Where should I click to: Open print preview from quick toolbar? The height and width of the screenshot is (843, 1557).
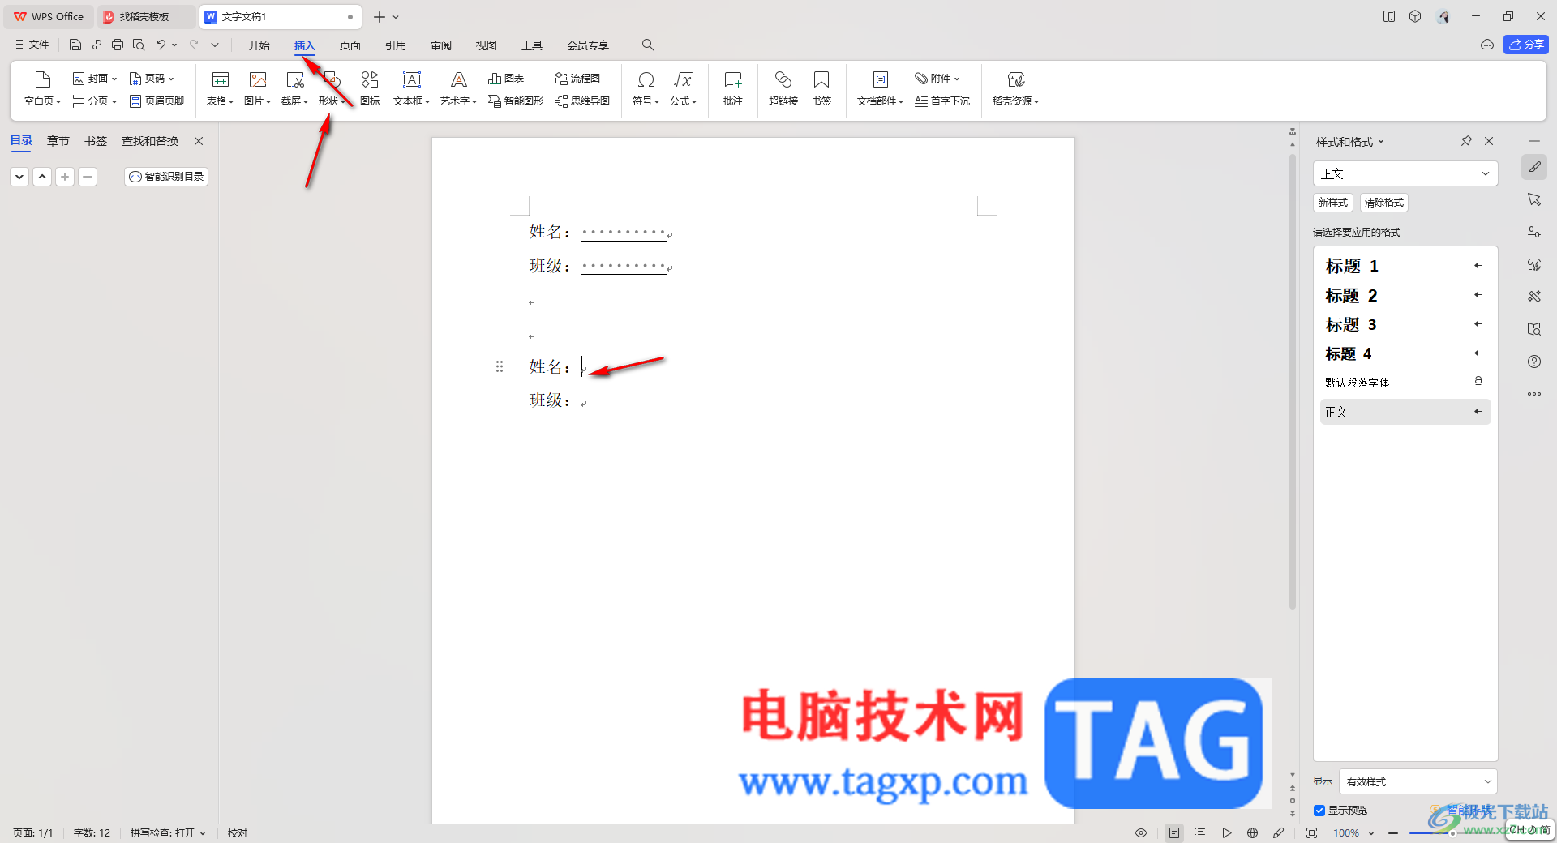(139, 45)
